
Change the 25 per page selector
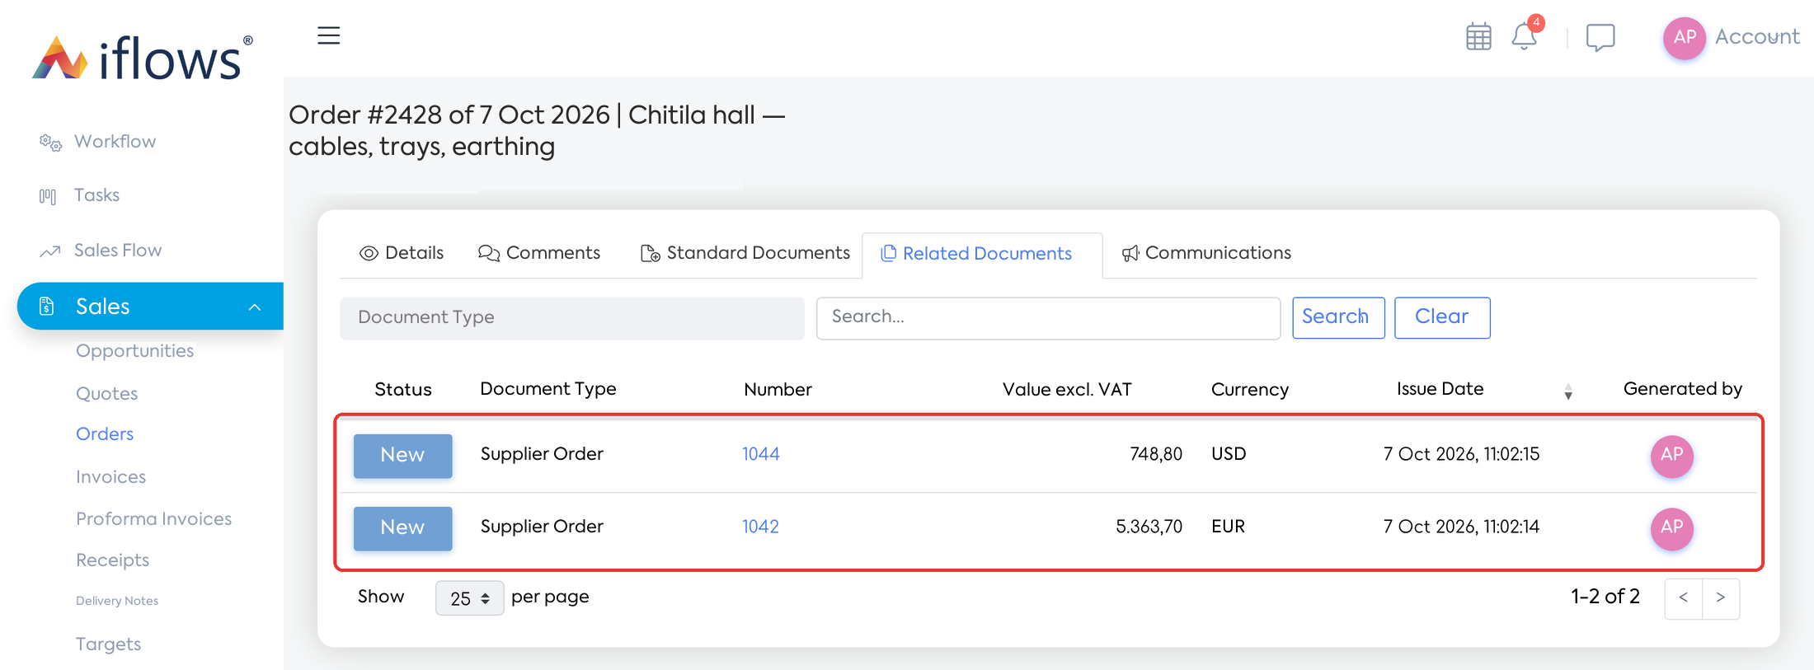point(469,598)
